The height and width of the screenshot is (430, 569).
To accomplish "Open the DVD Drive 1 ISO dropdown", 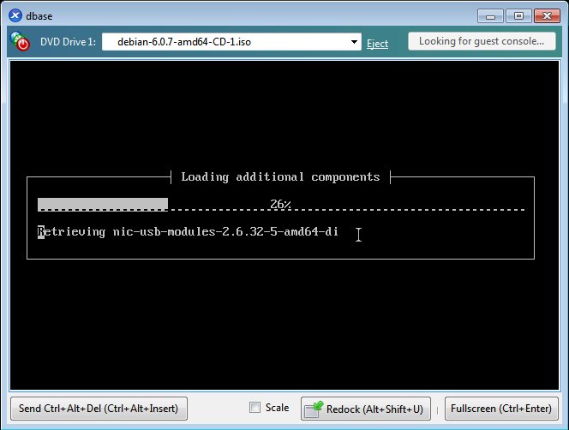I will tap(231, 42).
